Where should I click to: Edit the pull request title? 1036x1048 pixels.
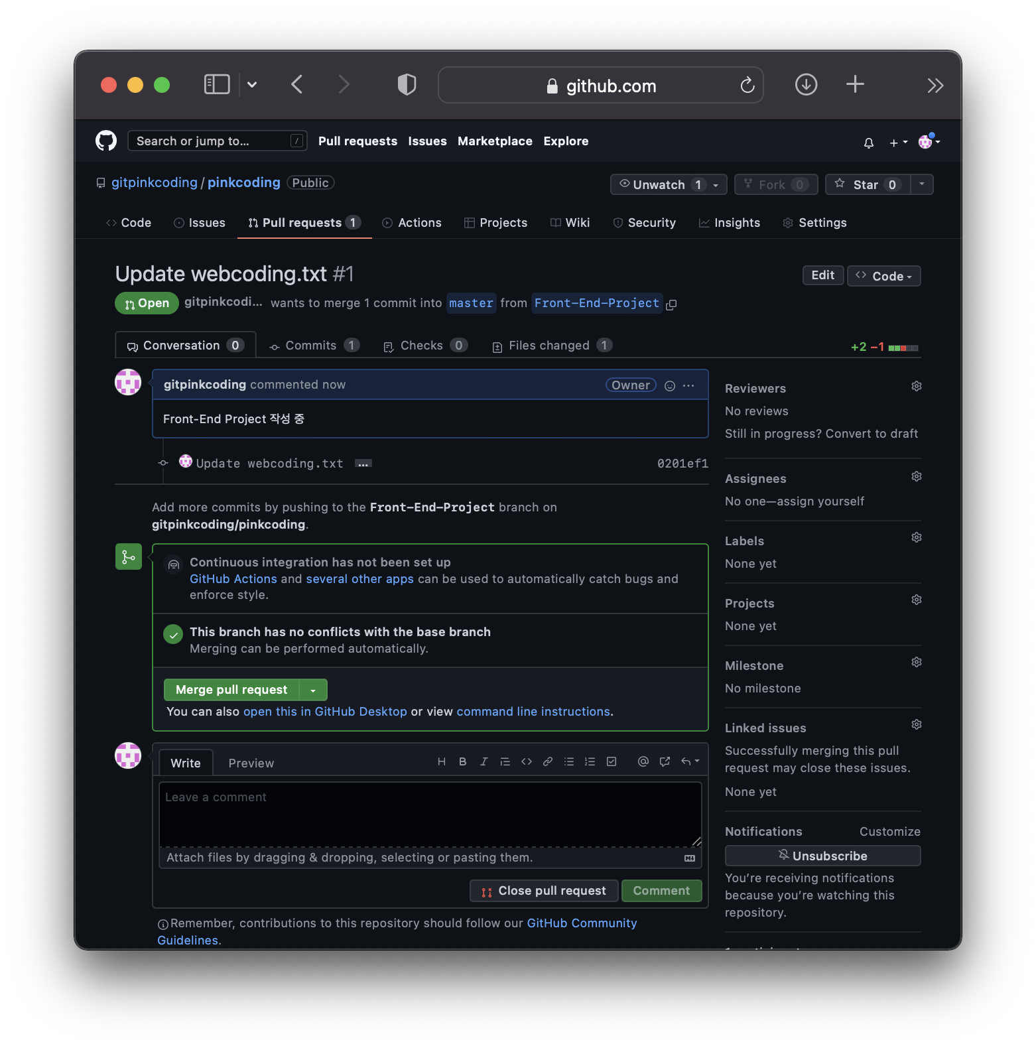(x=823, y=275)
